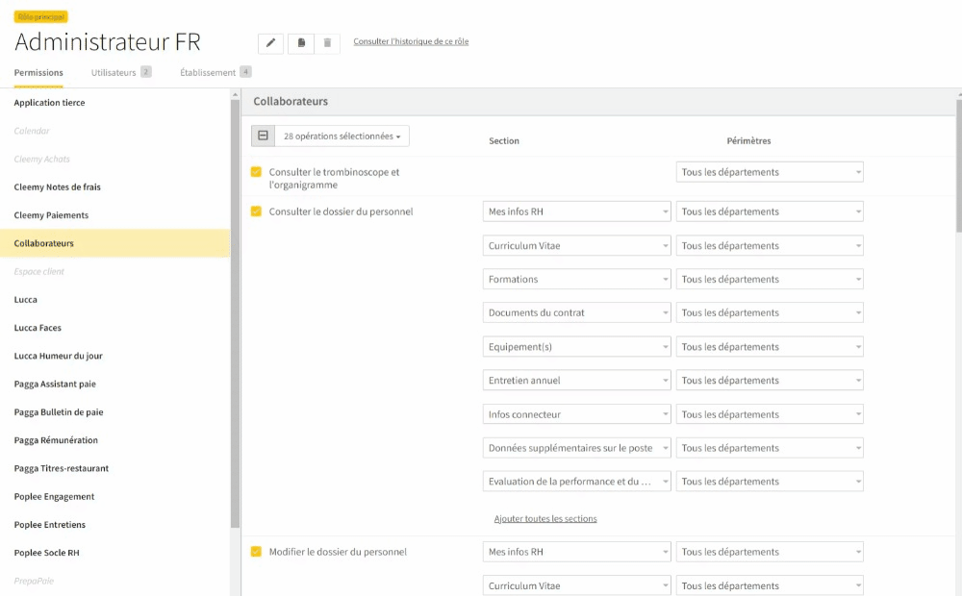Expand the 'Evaluation de la performance' section dropdown
Screen dimensions: 962x596
576,482
